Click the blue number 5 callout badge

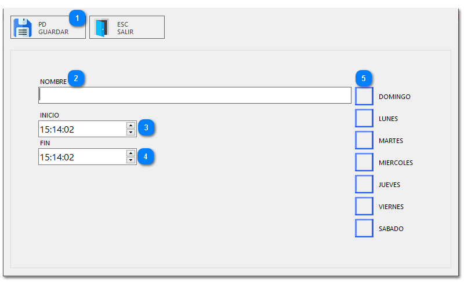pyautogui.click(x=364, y=78)
